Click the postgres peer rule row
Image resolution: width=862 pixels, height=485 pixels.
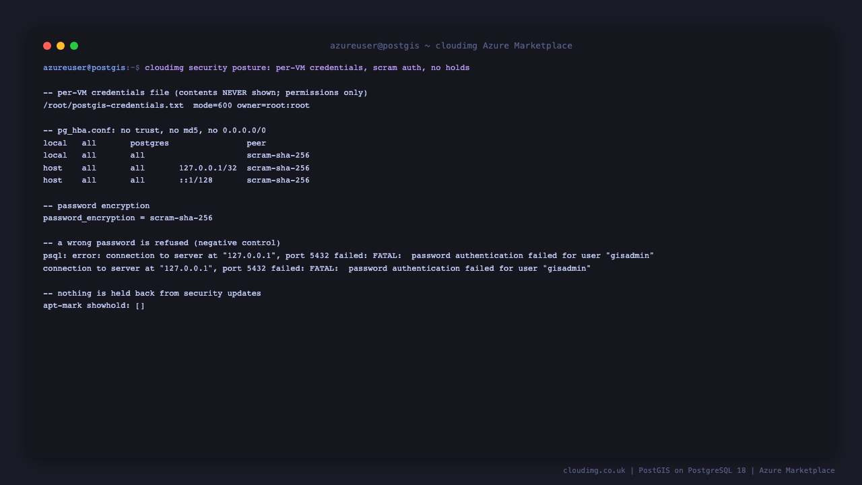(x=154, y=143)
